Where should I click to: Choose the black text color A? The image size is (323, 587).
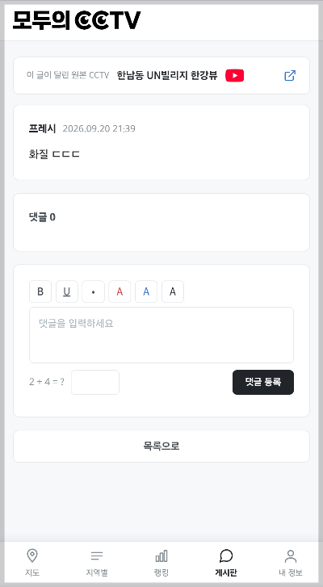point(173,291)
